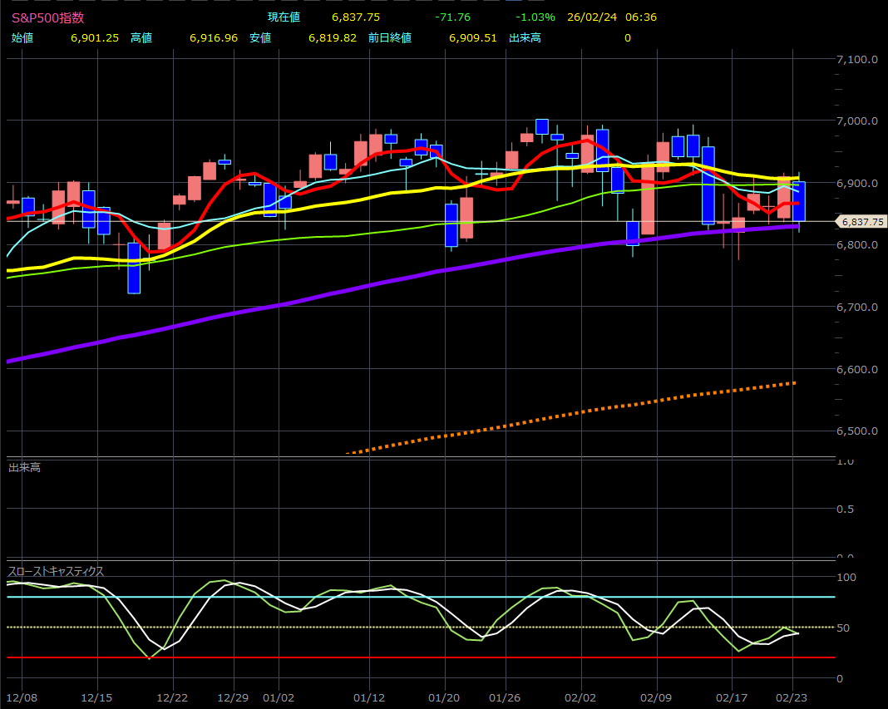Click the 前日終値 value 6,909.51
The image size is (888, 709).
coord(472,37)
